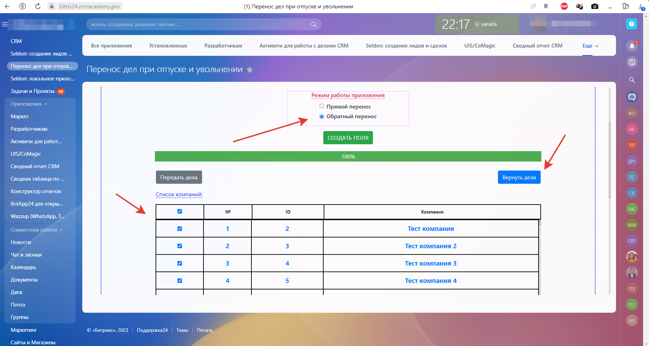Click the 100% green progress bar

(x=348, y=156)
